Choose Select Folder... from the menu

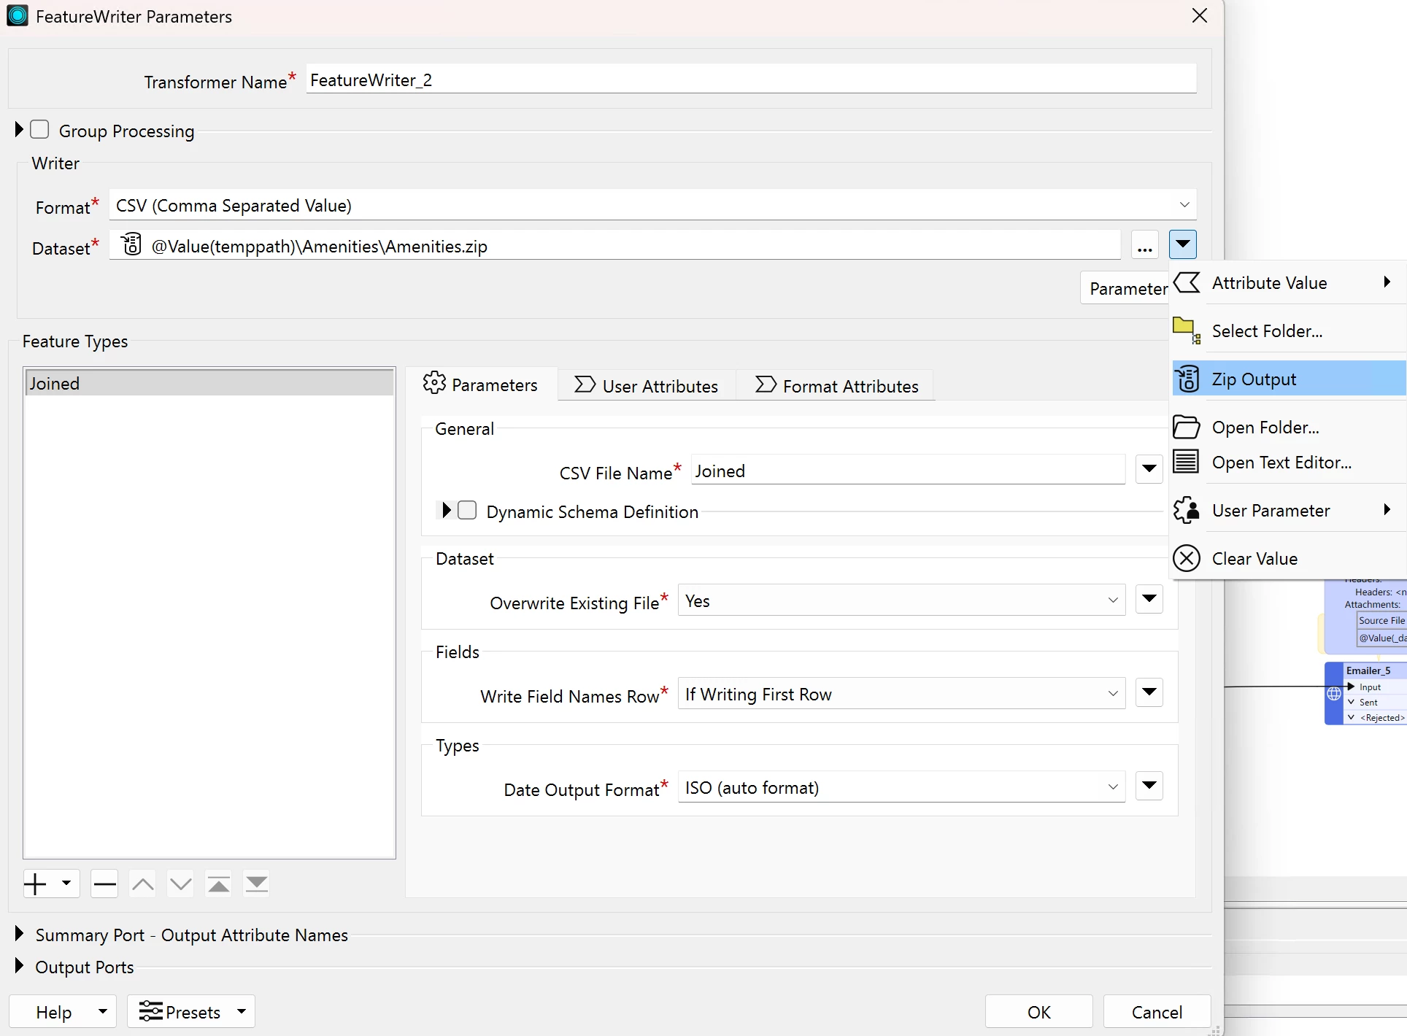(1290, 330)
